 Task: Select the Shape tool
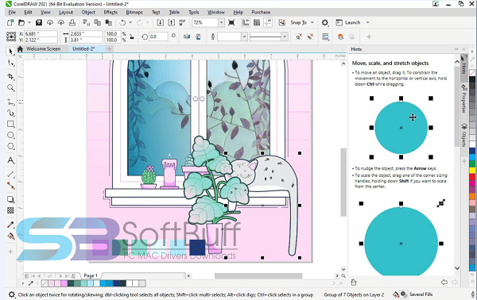coord(10,63)
